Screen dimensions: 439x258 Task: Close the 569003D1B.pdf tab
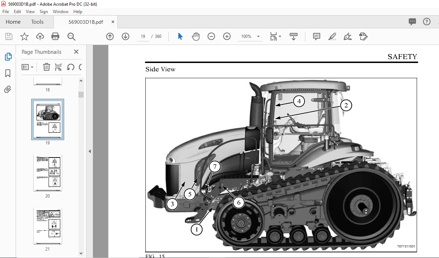(x=113, y=22)
